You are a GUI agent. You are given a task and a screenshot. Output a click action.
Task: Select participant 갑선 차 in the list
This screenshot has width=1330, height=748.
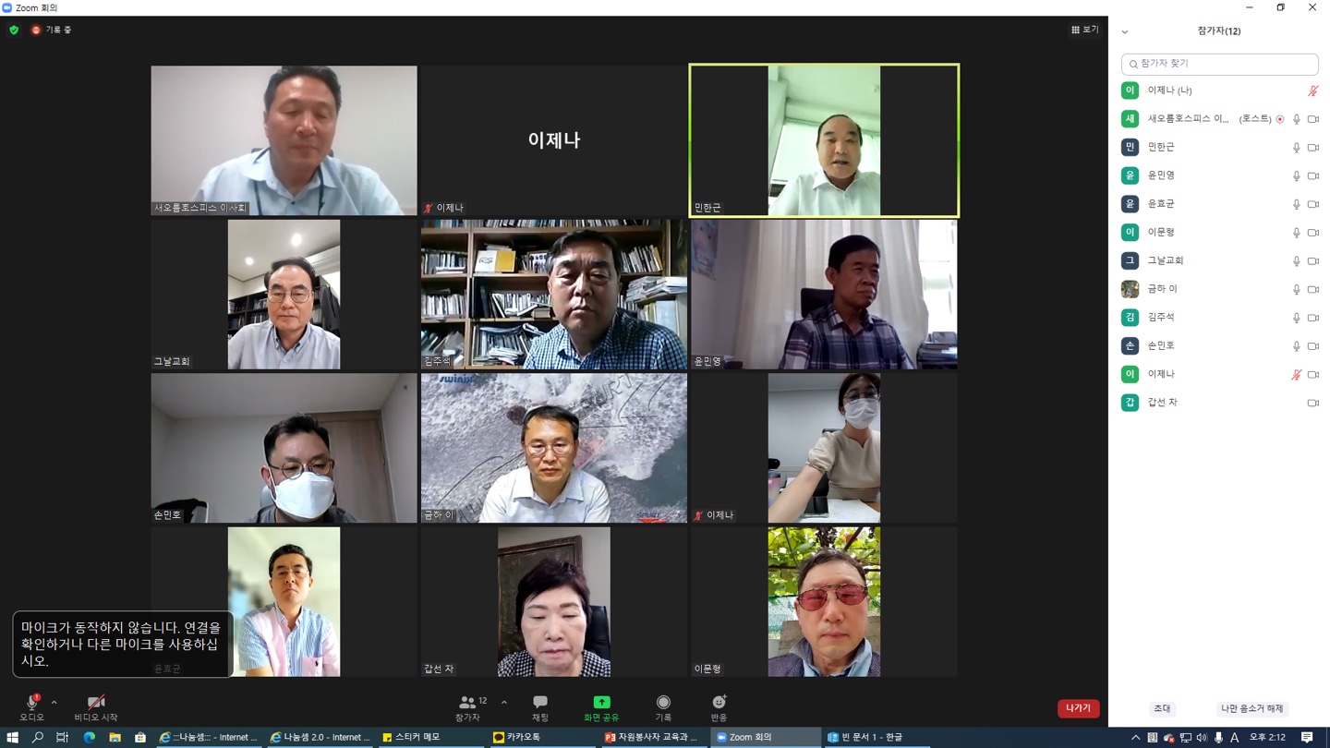pos(1219,403)
